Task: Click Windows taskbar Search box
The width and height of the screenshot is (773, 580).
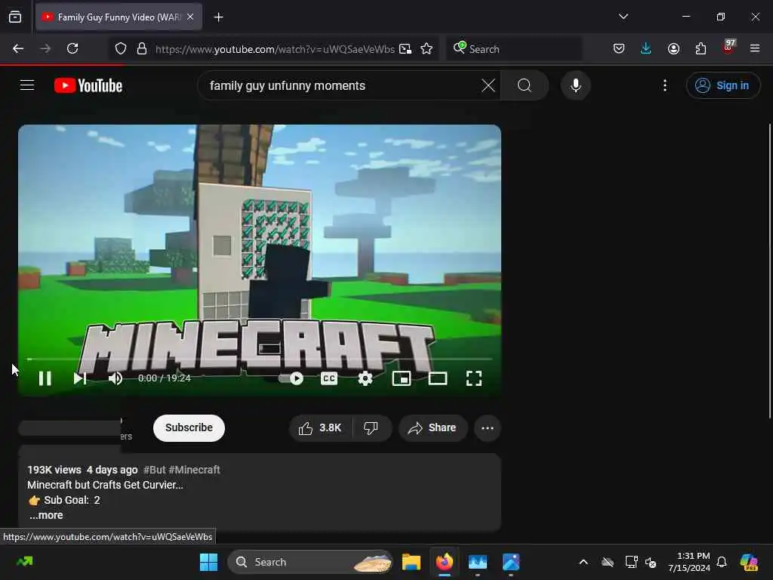Action: point(310,562)
